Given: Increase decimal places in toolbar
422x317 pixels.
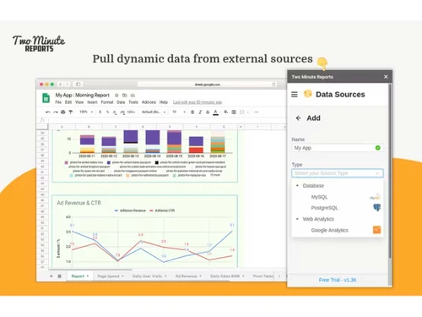Looking at the screenshot, I should [122, 112].
